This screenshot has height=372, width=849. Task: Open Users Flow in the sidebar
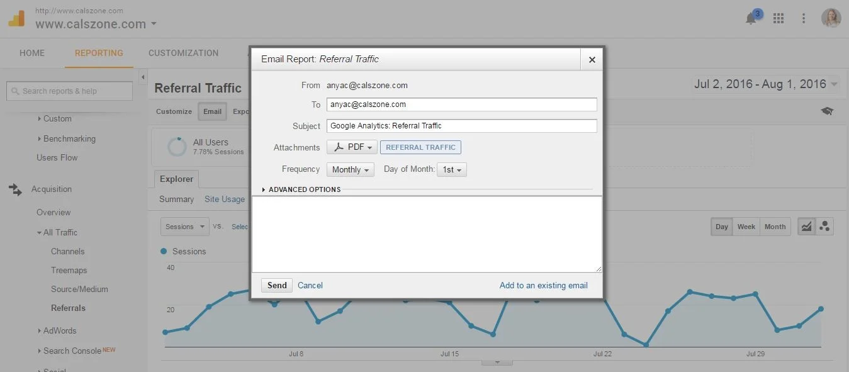pos(57,157)
